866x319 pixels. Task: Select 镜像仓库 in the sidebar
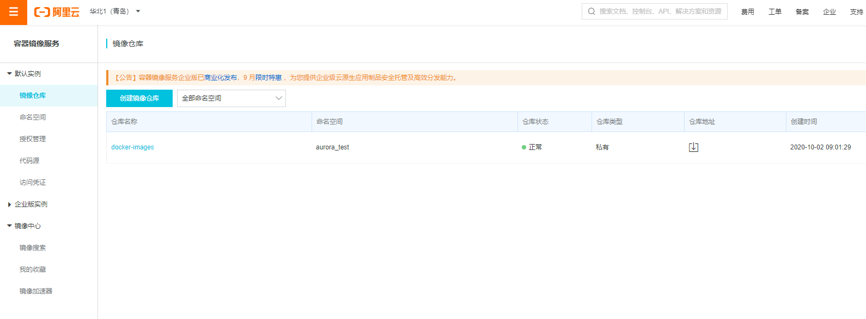pos(48,96)
